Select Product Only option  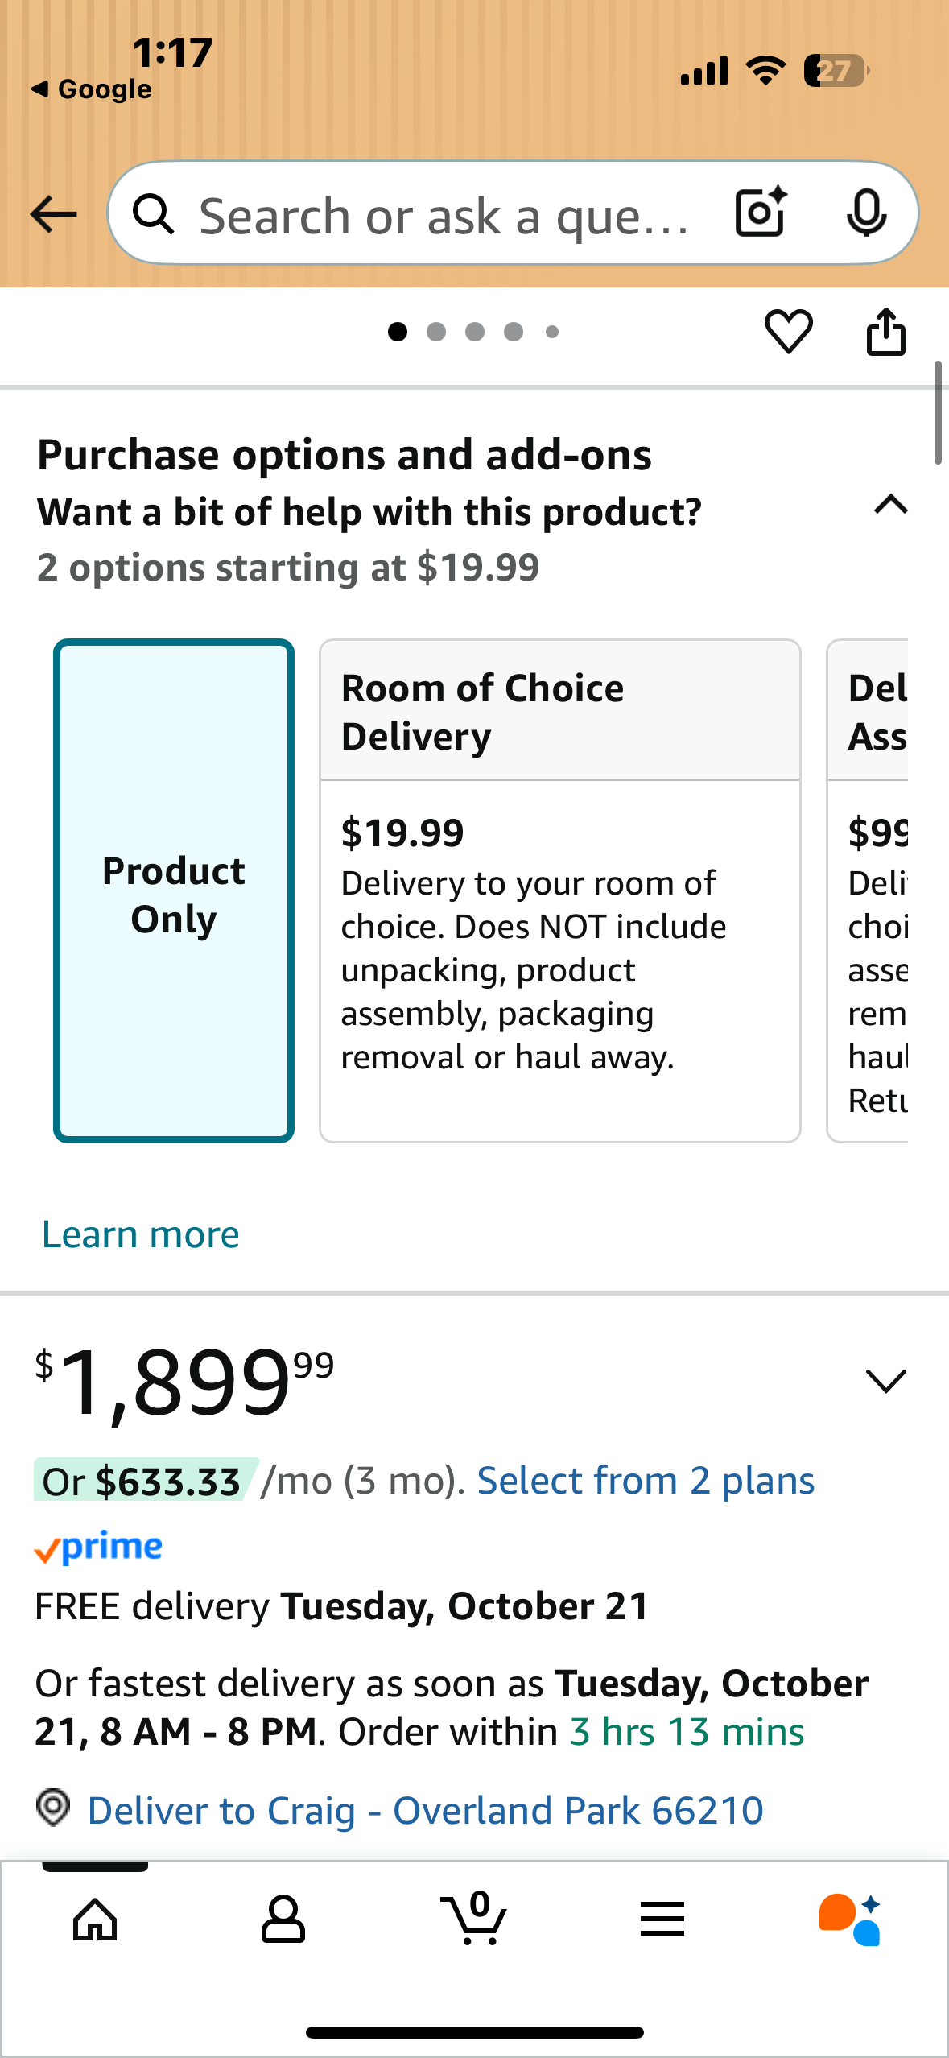coord(174,891)
